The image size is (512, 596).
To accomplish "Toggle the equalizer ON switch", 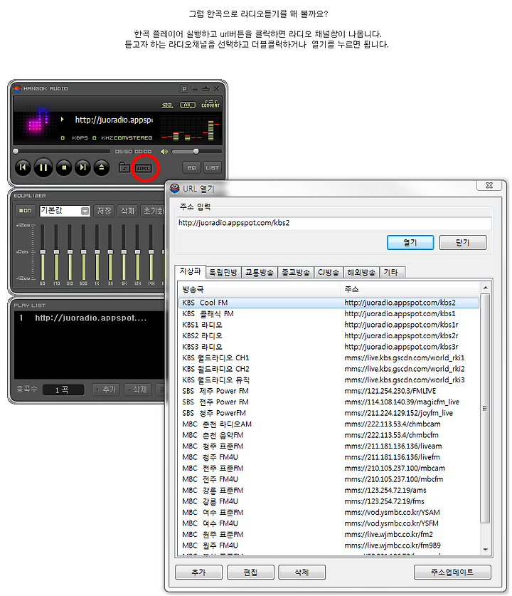I will [26, 211].
